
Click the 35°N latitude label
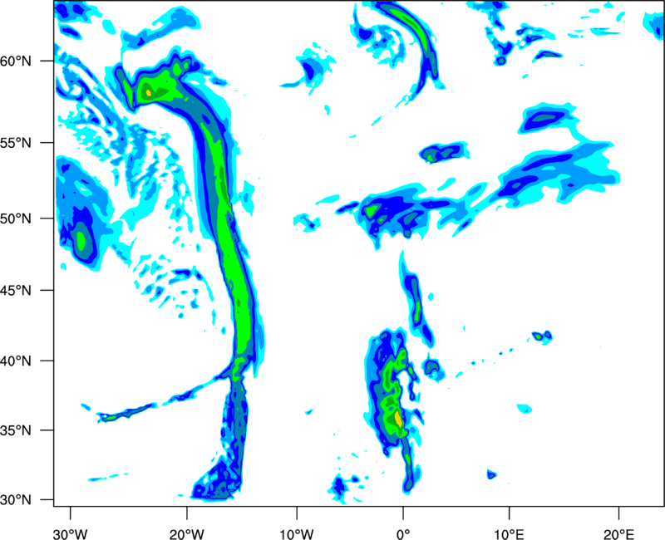16,430
